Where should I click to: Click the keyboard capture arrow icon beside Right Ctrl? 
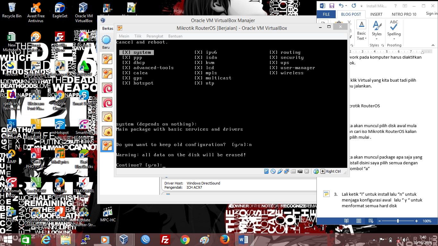click(x=323, y=171)
